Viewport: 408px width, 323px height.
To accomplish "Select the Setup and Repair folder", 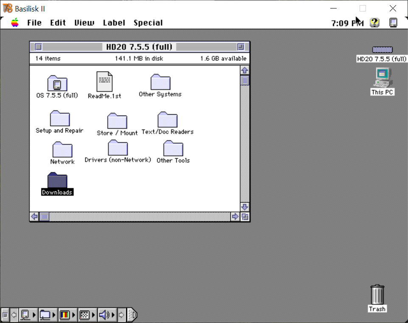I will pyautogui.click(x=59, y=119).
